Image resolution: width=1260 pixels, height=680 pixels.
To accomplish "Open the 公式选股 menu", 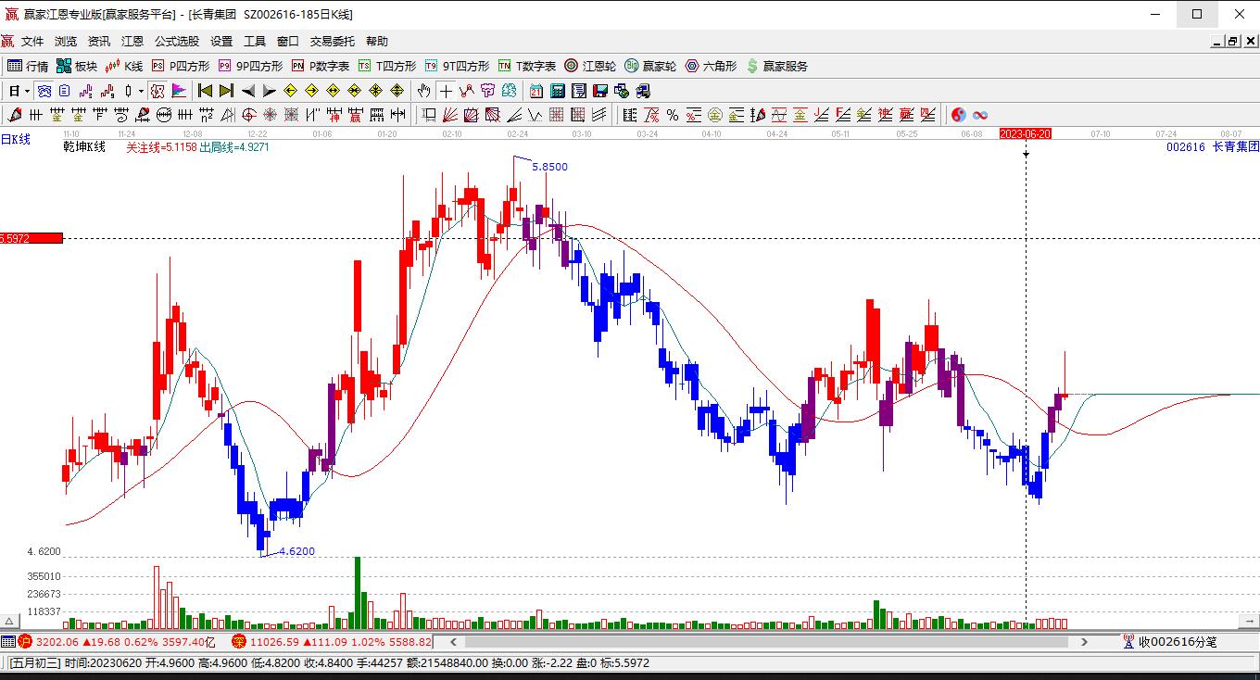I will pos(177,41).
